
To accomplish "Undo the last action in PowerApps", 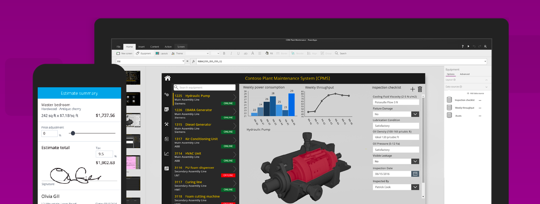I will coord(474,46).
